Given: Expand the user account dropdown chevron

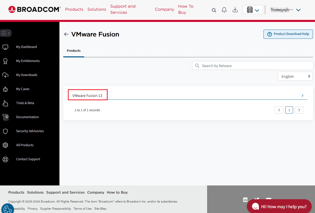Looking at the screenshot, I should click(x=298, y=10).
